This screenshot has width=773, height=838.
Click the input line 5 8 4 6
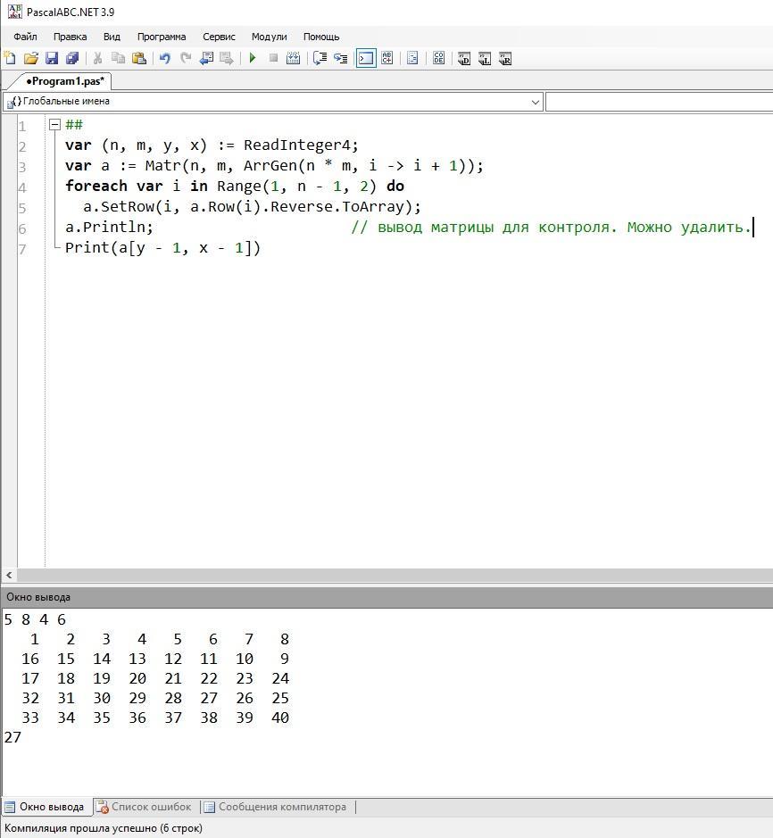click(35, 620)
